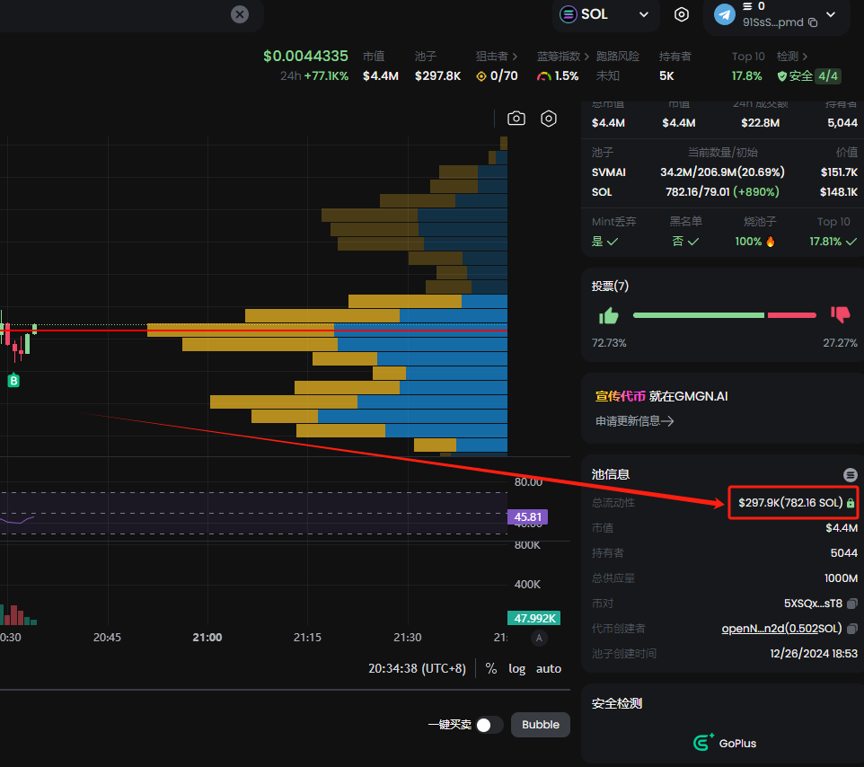Expand the 检测 security details
The width and height of the screenshot is (864, 767).
pyautogui.click(x=792, y=57)
